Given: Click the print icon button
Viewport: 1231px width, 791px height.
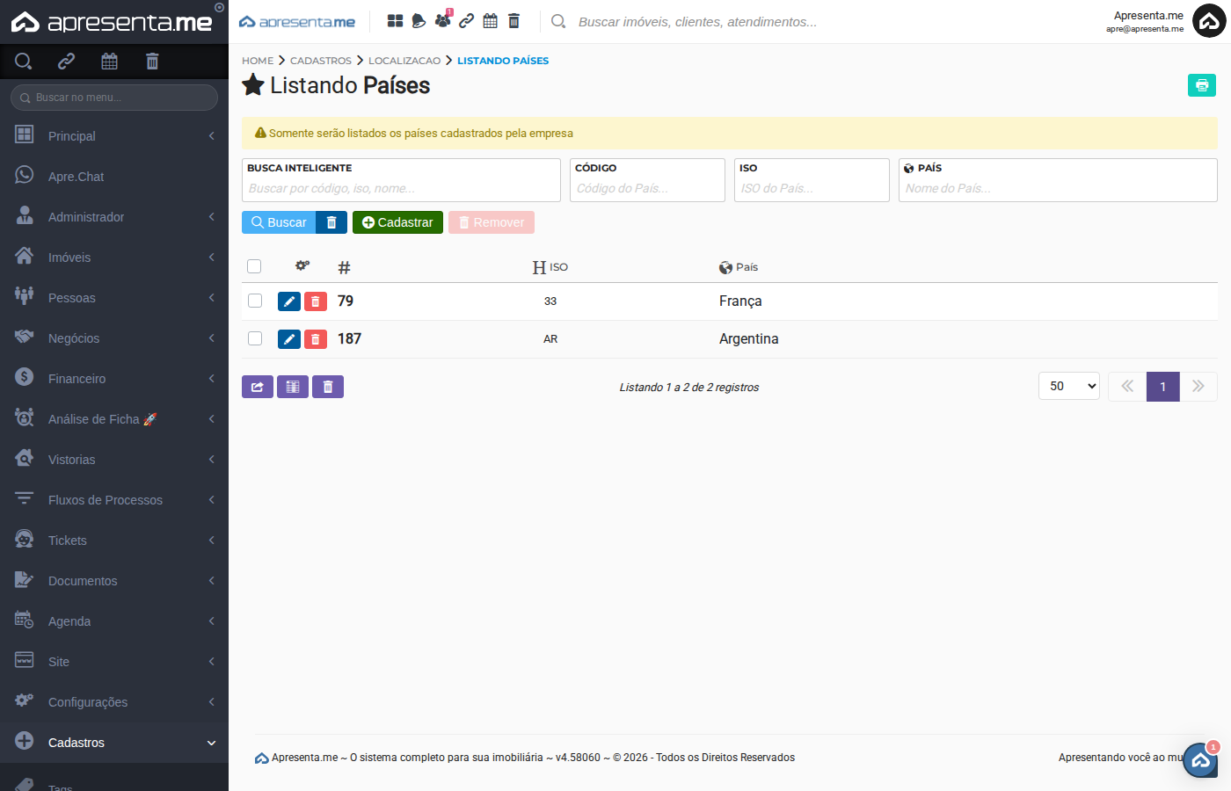Looking at the screenshot, I should point(1201,85).
